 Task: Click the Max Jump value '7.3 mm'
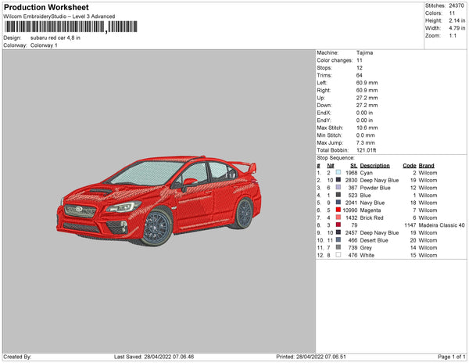(x=366, y=142)
